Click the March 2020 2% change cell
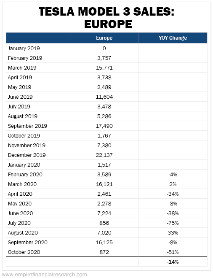This screenshot has height=278, width=213. [173, 184]
